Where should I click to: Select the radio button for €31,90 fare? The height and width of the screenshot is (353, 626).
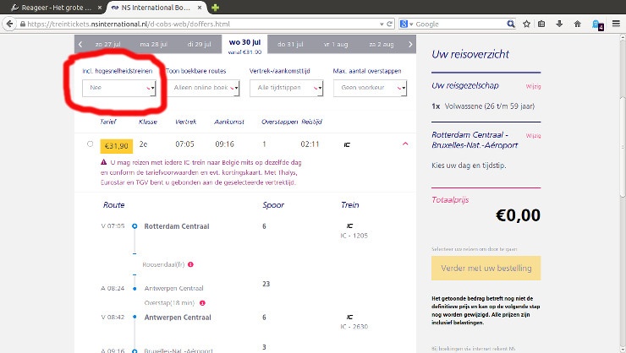click(x=90, y=144)
